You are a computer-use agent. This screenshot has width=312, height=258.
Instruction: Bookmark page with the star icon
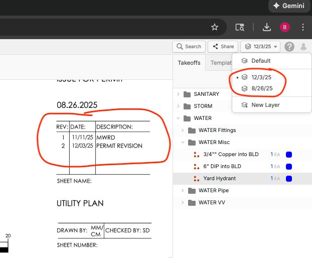215,27
